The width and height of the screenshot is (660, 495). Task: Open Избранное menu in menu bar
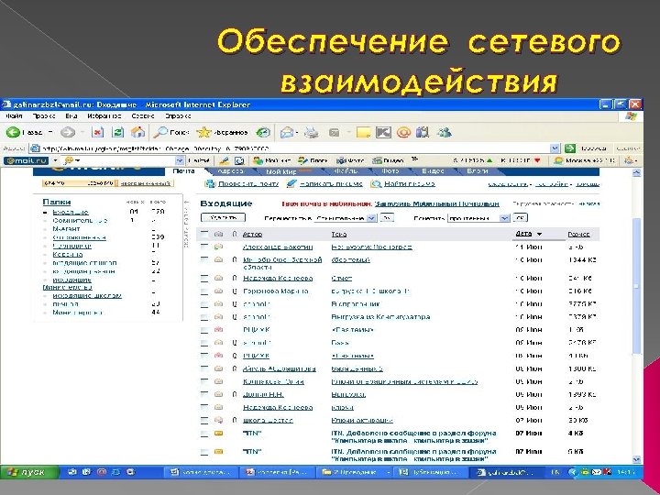point(104,115)
